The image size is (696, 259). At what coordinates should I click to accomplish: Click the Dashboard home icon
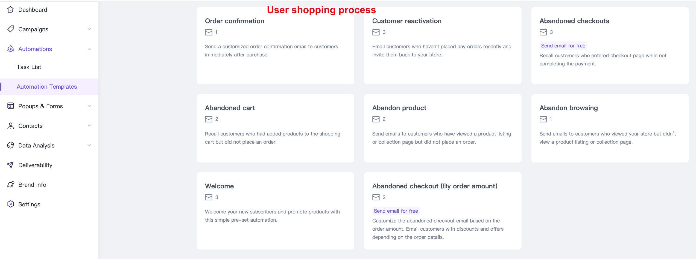pyautogui.click(x=10, y=10)
